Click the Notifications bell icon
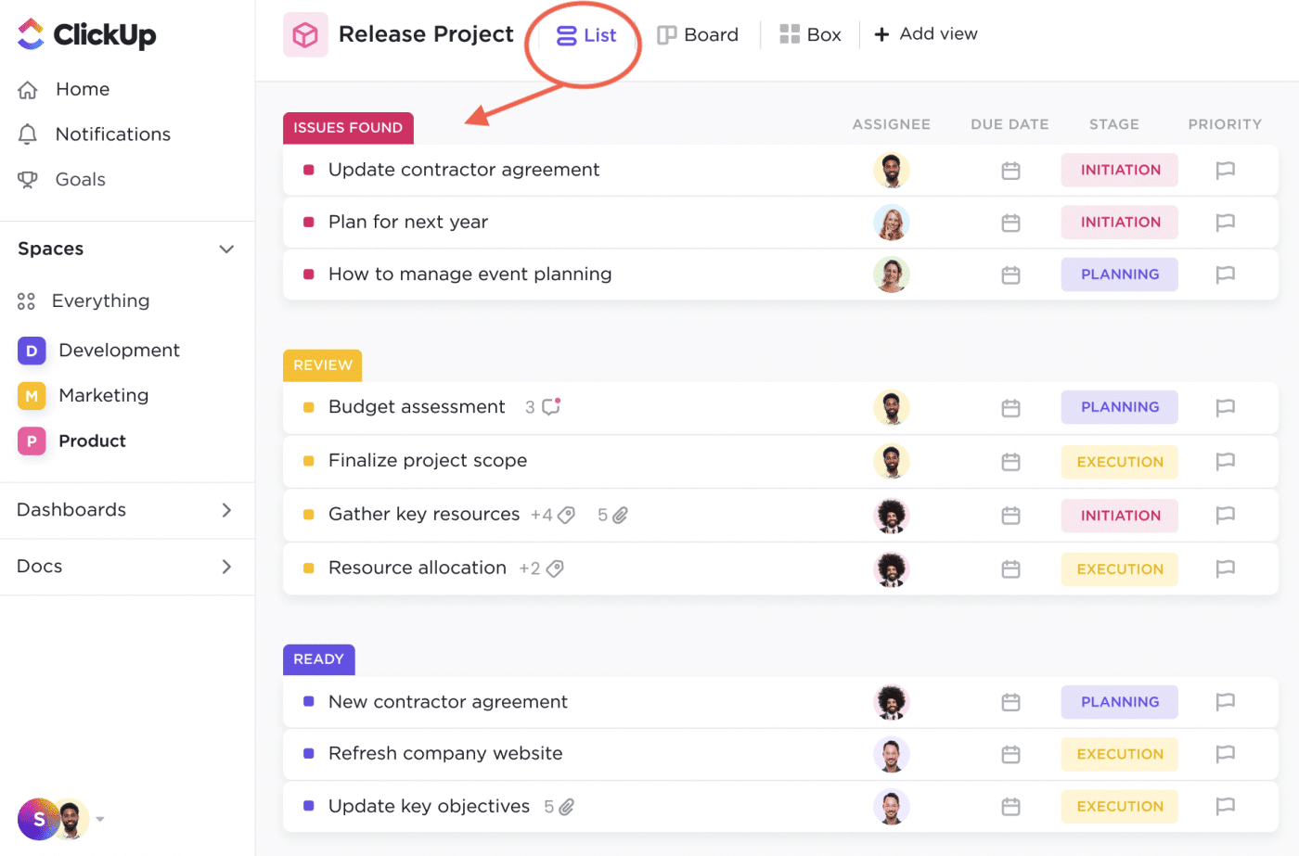This screenshot has width=1299, height=856. tap(28, 134)
